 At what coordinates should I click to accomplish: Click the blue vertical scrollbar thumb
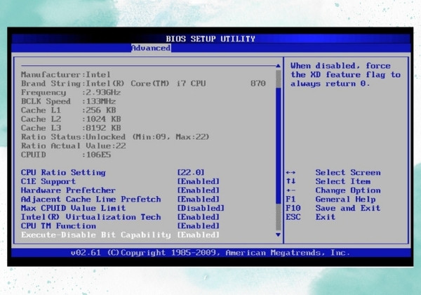[x=278, y=145]
